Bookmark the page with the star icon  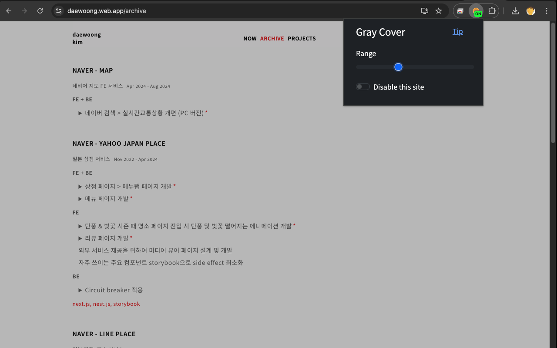(439, 11)
